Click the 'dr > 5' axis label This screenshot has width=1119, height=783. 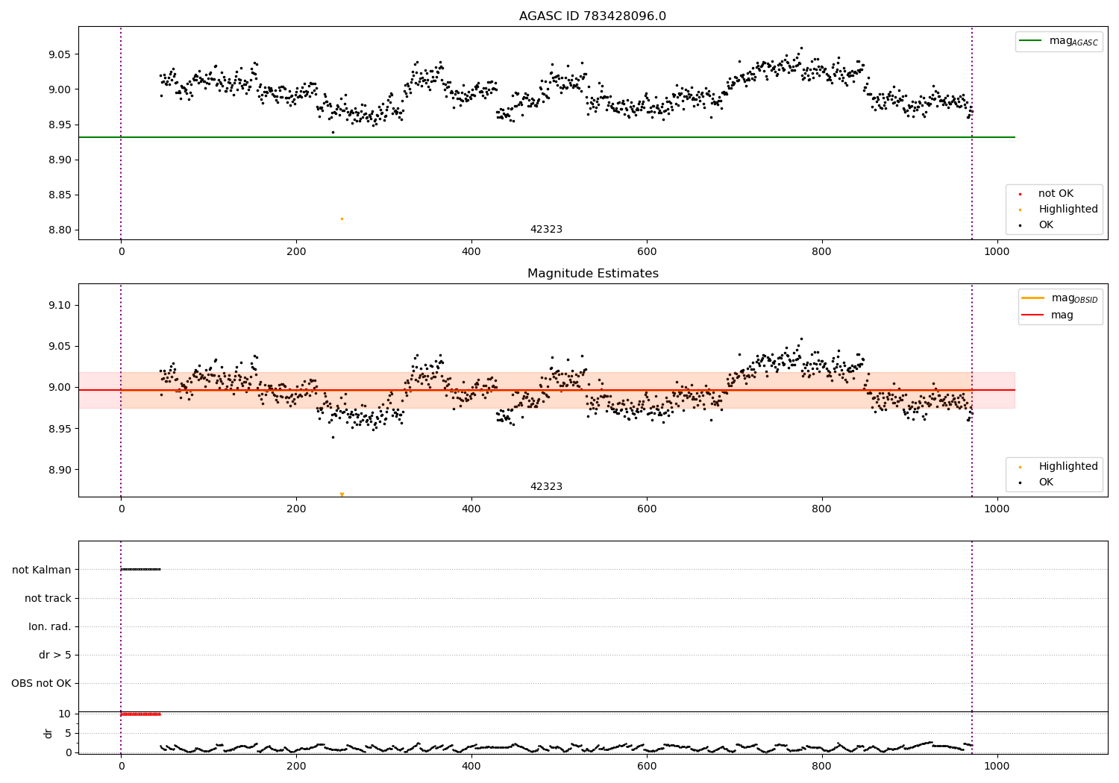click(x=55, y=655)
